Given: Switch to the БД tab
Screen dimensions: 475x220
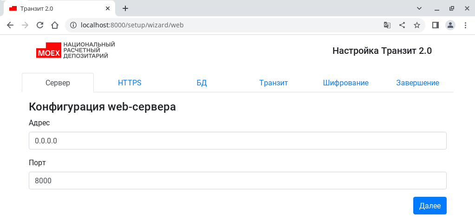Looking at the screenshot, I should click(x=202, y=83).
